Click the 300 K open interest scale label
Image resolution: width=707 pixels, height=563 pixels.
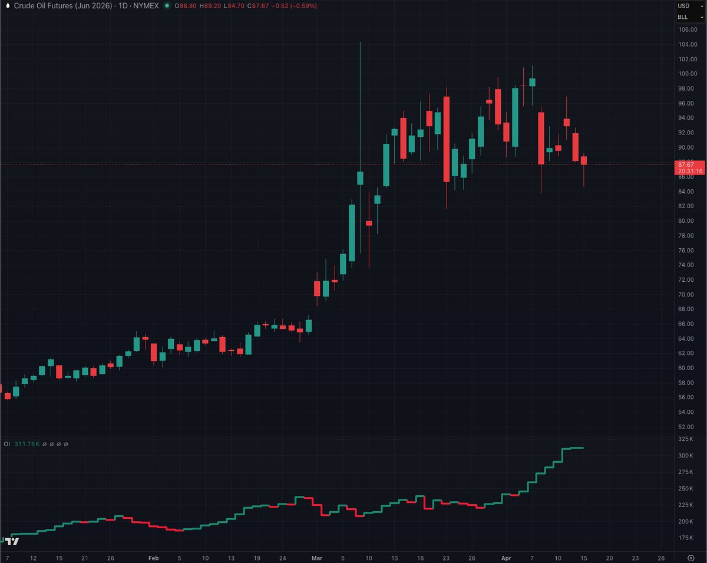[x=685, y=456]
